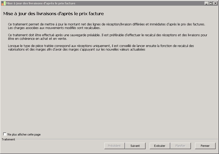Close the window using the X icon
This screenshot has height=154, width=219.
[x=215, y=3]
